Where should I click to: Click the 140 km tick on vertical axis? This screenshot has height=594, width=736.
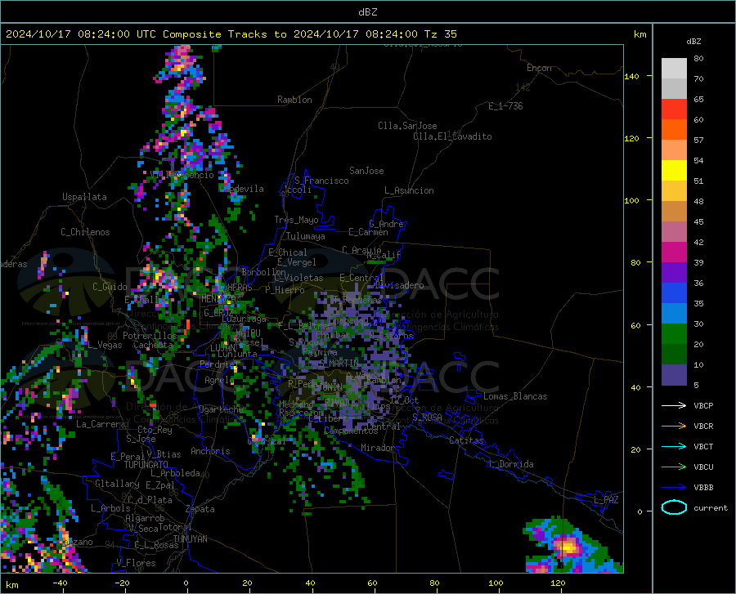point(632,76)
